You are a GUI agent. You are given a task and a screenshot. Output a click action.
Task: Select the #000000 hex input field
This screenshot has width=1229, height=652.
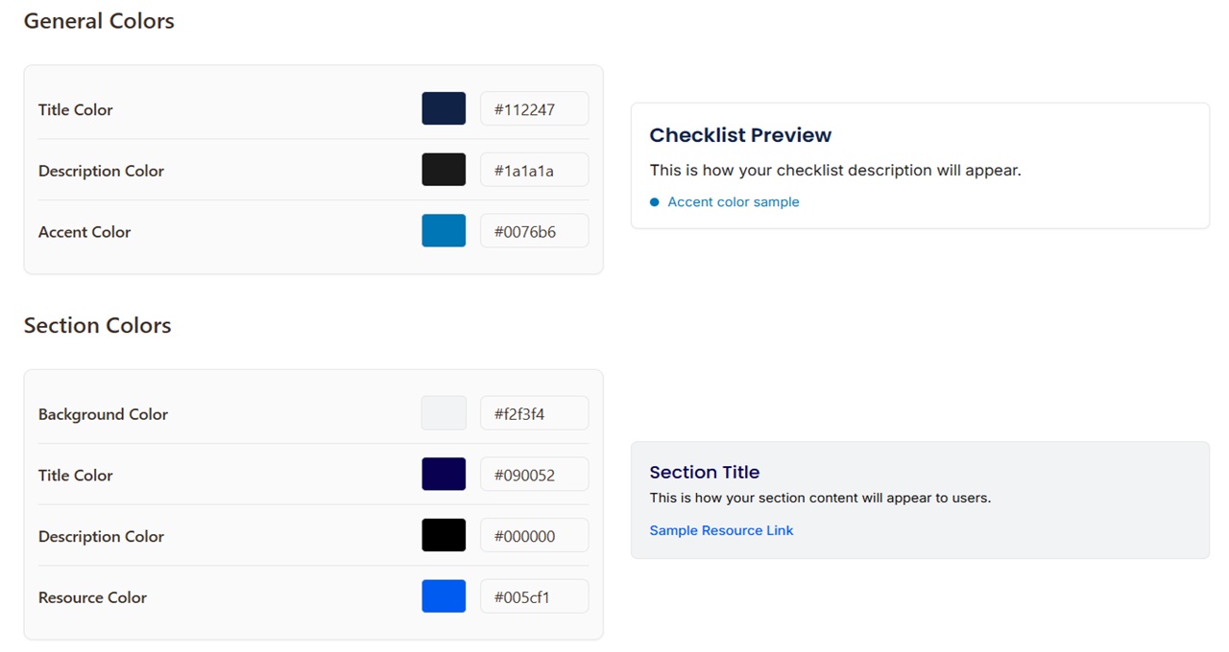[x=534, y=536]
